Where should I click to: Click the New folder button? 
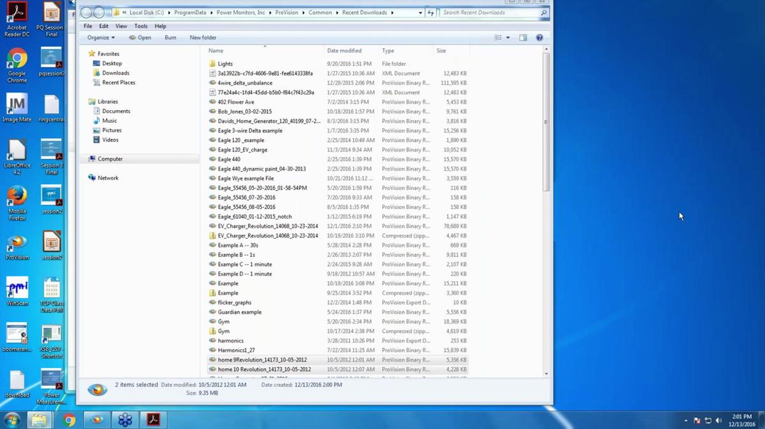203,38
